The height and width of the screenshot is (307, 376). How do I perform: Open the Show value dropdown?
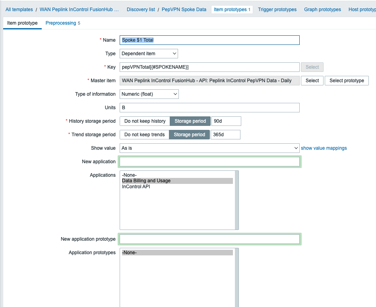209,148
